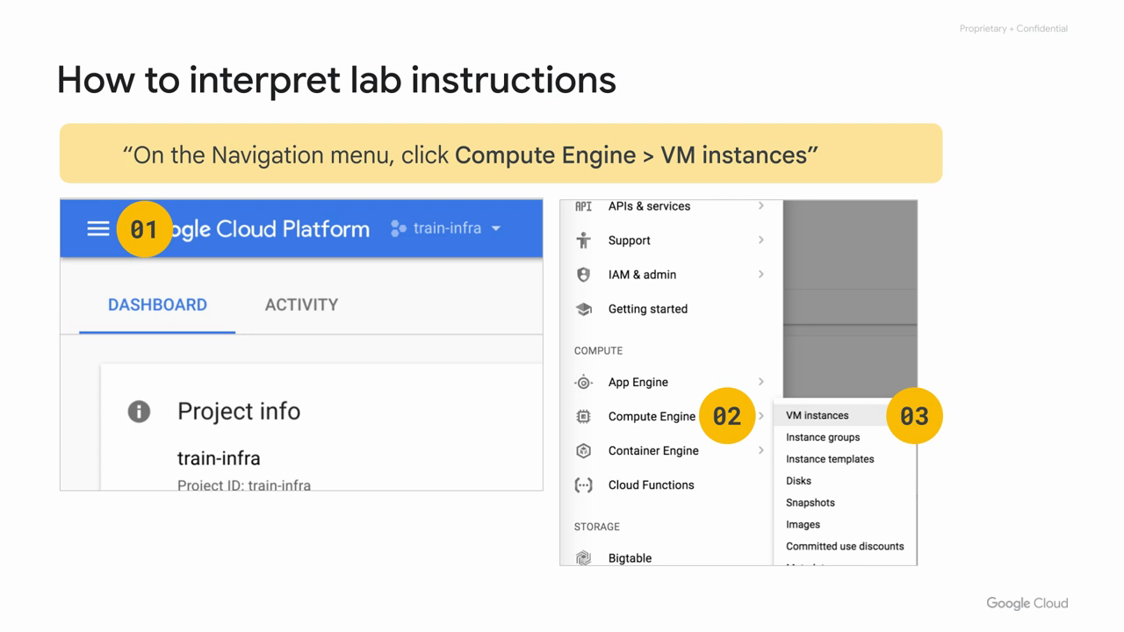Open the Support menu item
The width and height of the screenshot is (1124, 632).
tap(629, 241)
